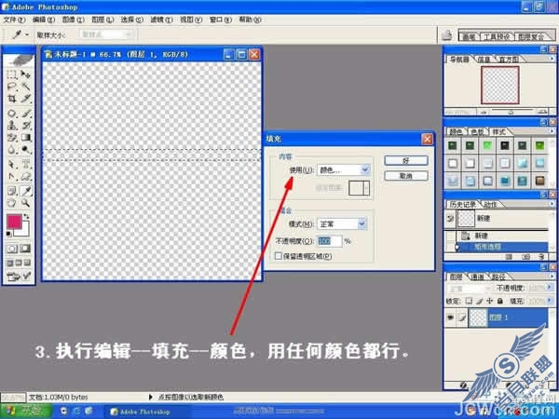Screen dimensions: 559x419
Task: Delete current state in History panel
Action: 541,257
